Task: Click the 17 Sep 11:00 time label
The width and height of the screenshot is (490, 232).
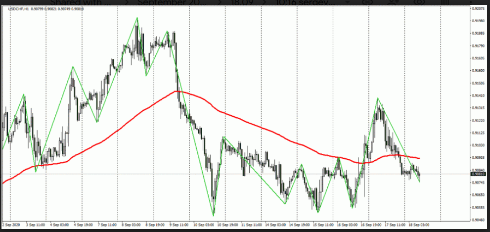Action: (x=395, y=225)
